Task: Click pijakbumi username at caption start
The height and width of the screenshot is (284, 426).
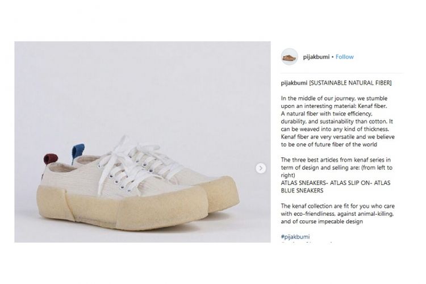Action: coord(294,83)
